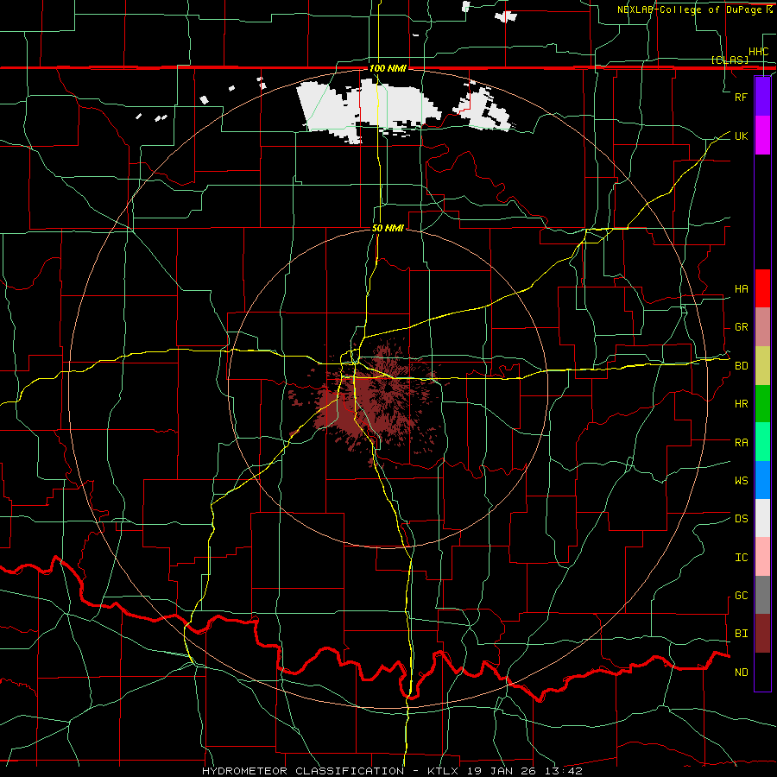Click the 'KTLX' radar site identifier

443,771
